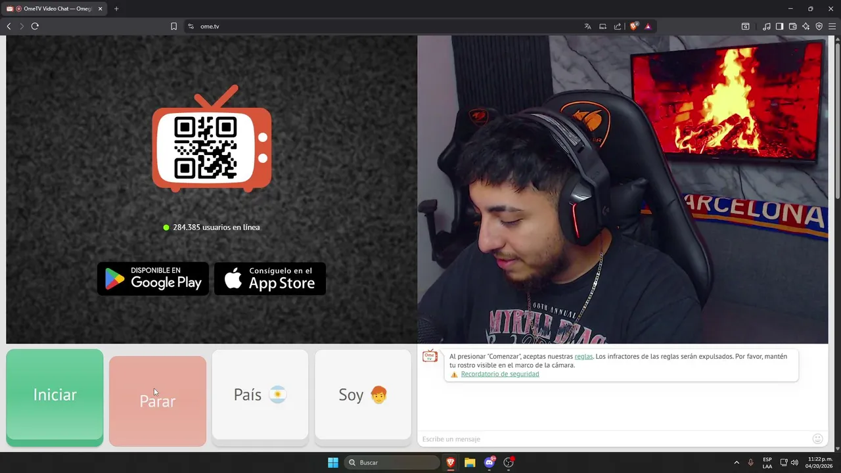Screen dimensions: 841x473
Task: Open the network tray icon
Action: [x=784, y=462]
